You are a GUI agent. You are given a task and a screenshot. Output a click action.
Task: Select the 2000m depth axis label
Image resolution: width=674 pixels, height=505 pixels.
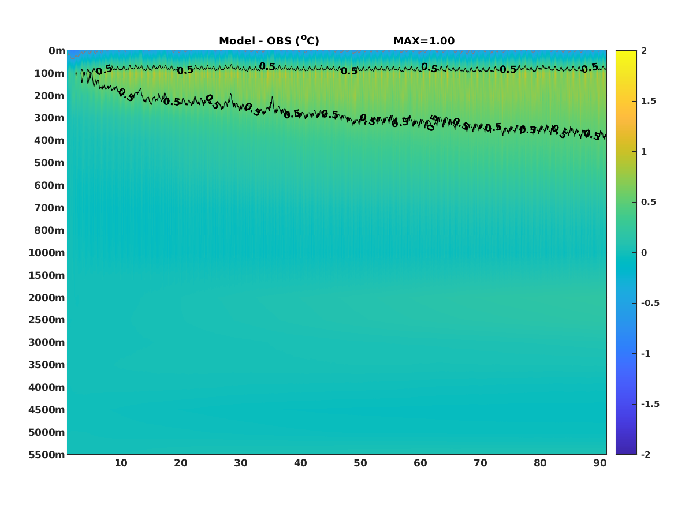(47, 298)
